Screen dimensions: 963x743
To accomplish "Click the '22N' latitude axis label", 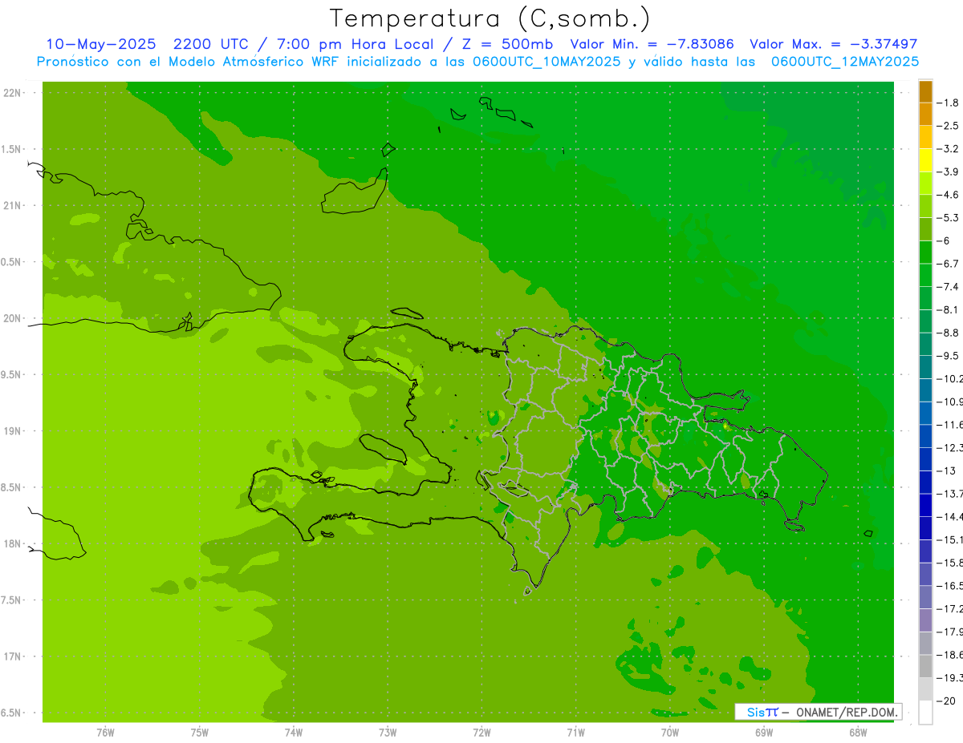I will pyautogui.click(x=12, y=92).
